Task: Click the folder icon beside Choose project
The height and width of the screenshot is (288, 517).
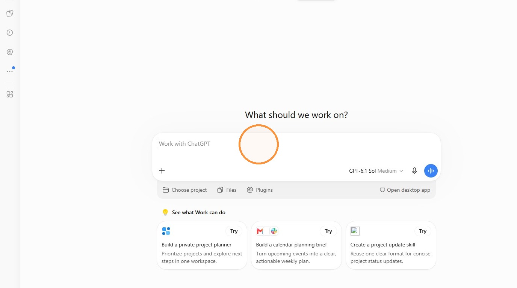Action: 165,190
